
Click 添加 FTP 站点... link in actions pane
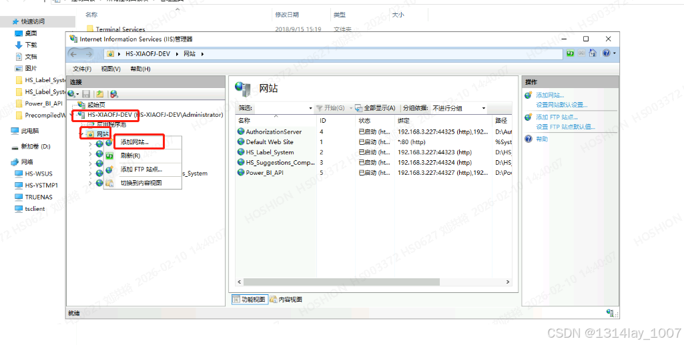click(557, 117)
